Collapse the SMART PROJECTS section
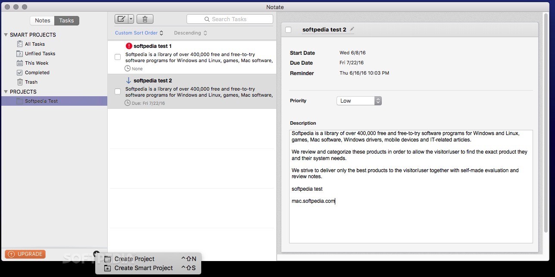555x277 pixels. point(6,35)
